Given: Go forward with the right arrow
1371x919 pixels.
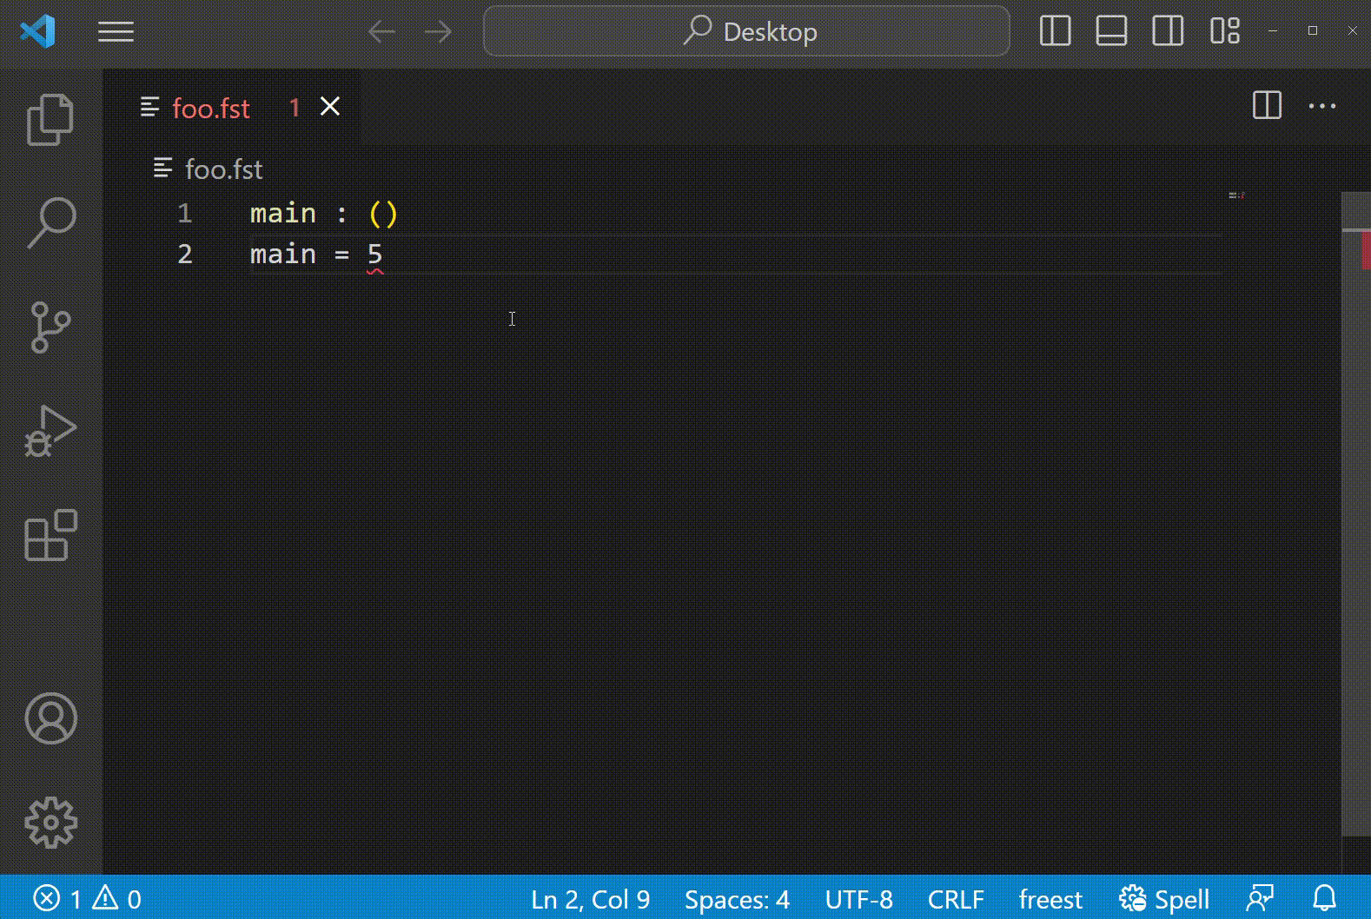Looking at the screenshot, I should [438, 32].
